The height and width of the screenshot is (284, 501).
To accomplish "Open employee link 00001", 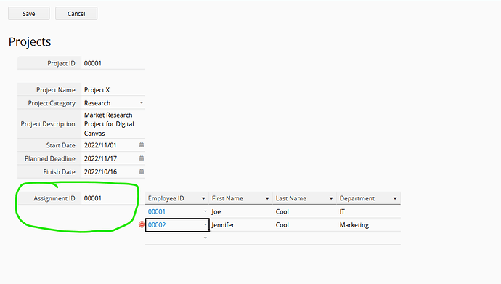I will [x=157, y=211].
